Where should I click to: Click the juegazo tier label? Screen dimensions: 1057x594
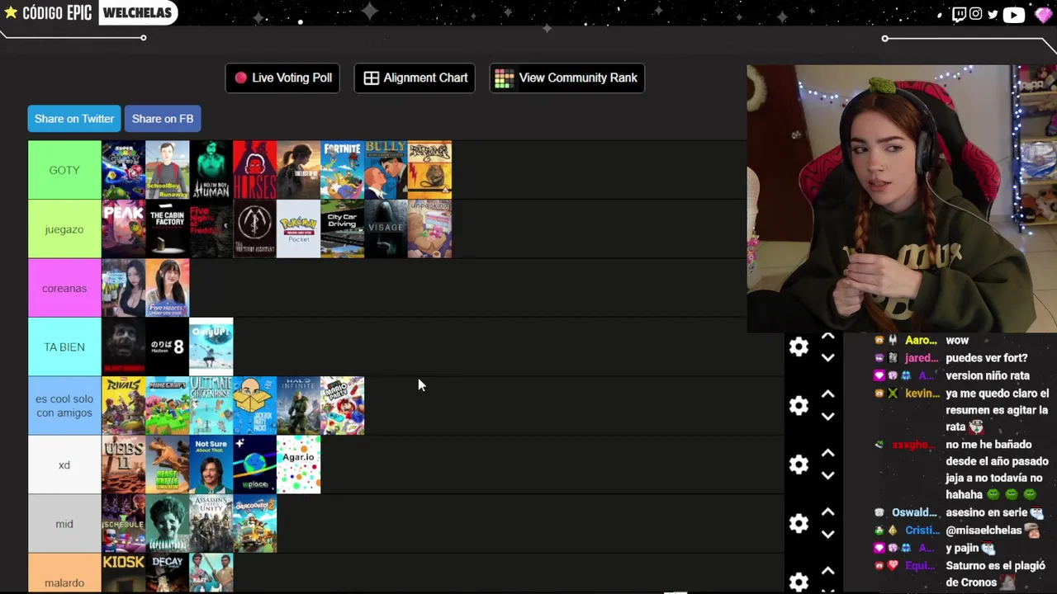click(x=64, y=229)
